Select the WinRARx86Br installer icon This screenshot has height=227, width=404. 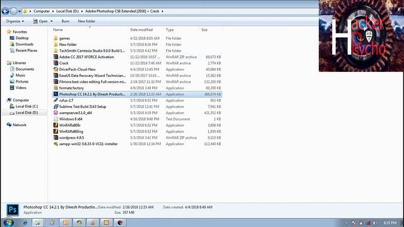point(56,125)
